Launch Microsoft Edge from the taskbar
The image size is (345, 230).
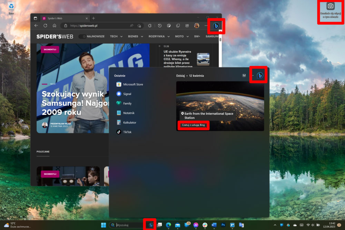click(169, 225)
